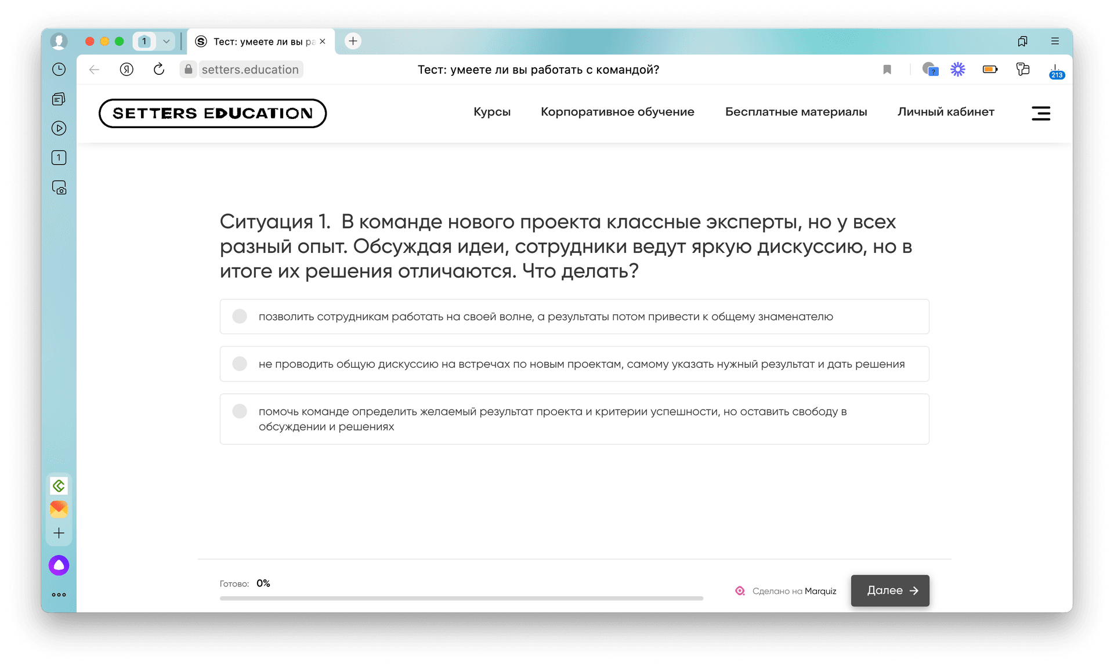This screenshot has width=1114, height=667.
Task: Open the history clock icon in sidebar
Action: [x=59, y=70]
